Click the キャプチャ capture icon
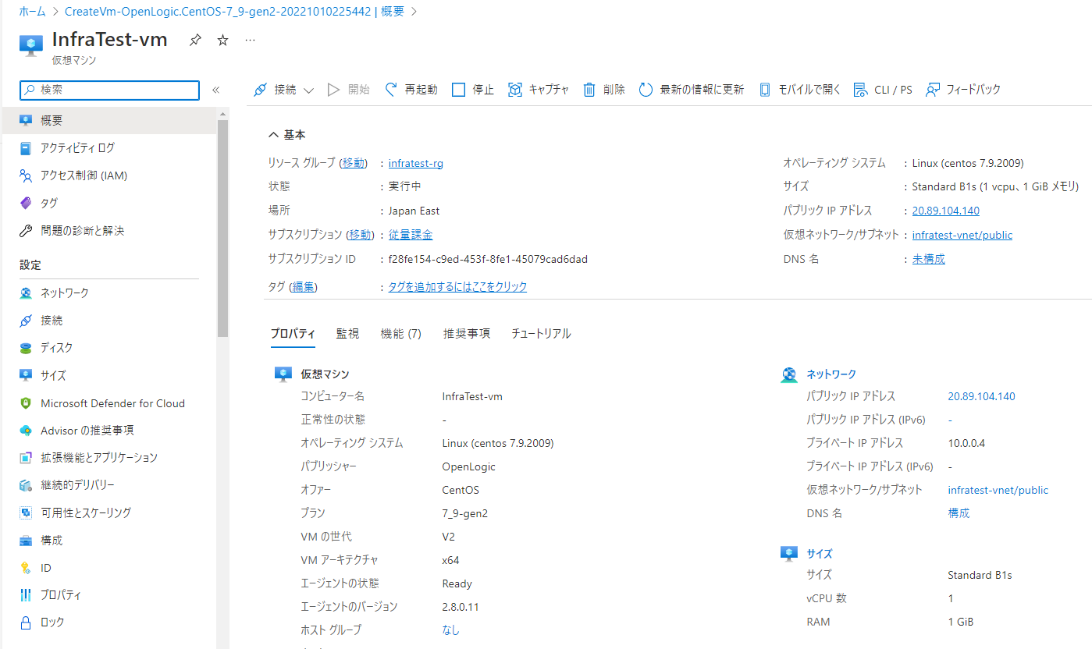Image resolution: width=1092 pixels, height=649 pixels. pyautogui.click(x=515, y=90)
